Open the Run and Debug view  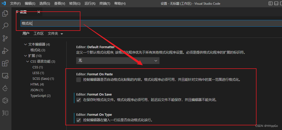click(5, 51)
